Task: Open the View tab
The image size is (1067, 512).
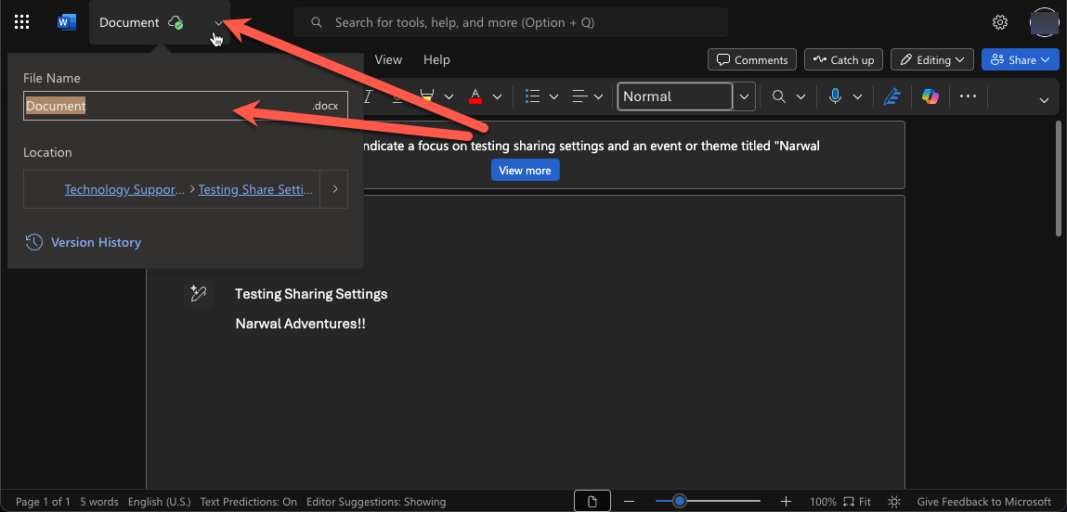Action: point(388,59)
